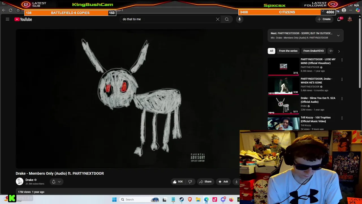This screenshot has width=362, height=204.
Task: Open Slime You Out video thumbnail
Action: [283, 105]
